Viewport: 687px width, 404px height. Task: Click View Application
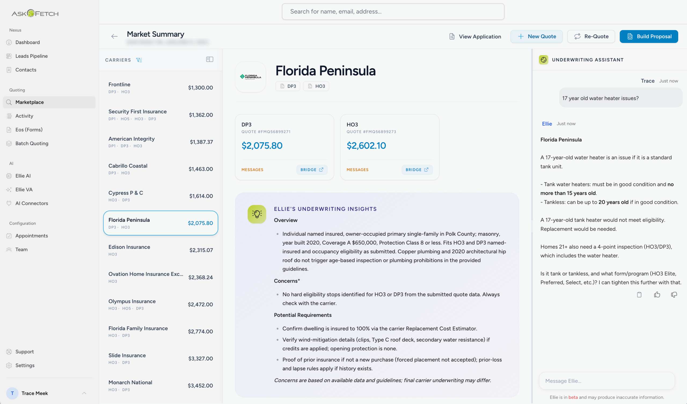(475, 36)
